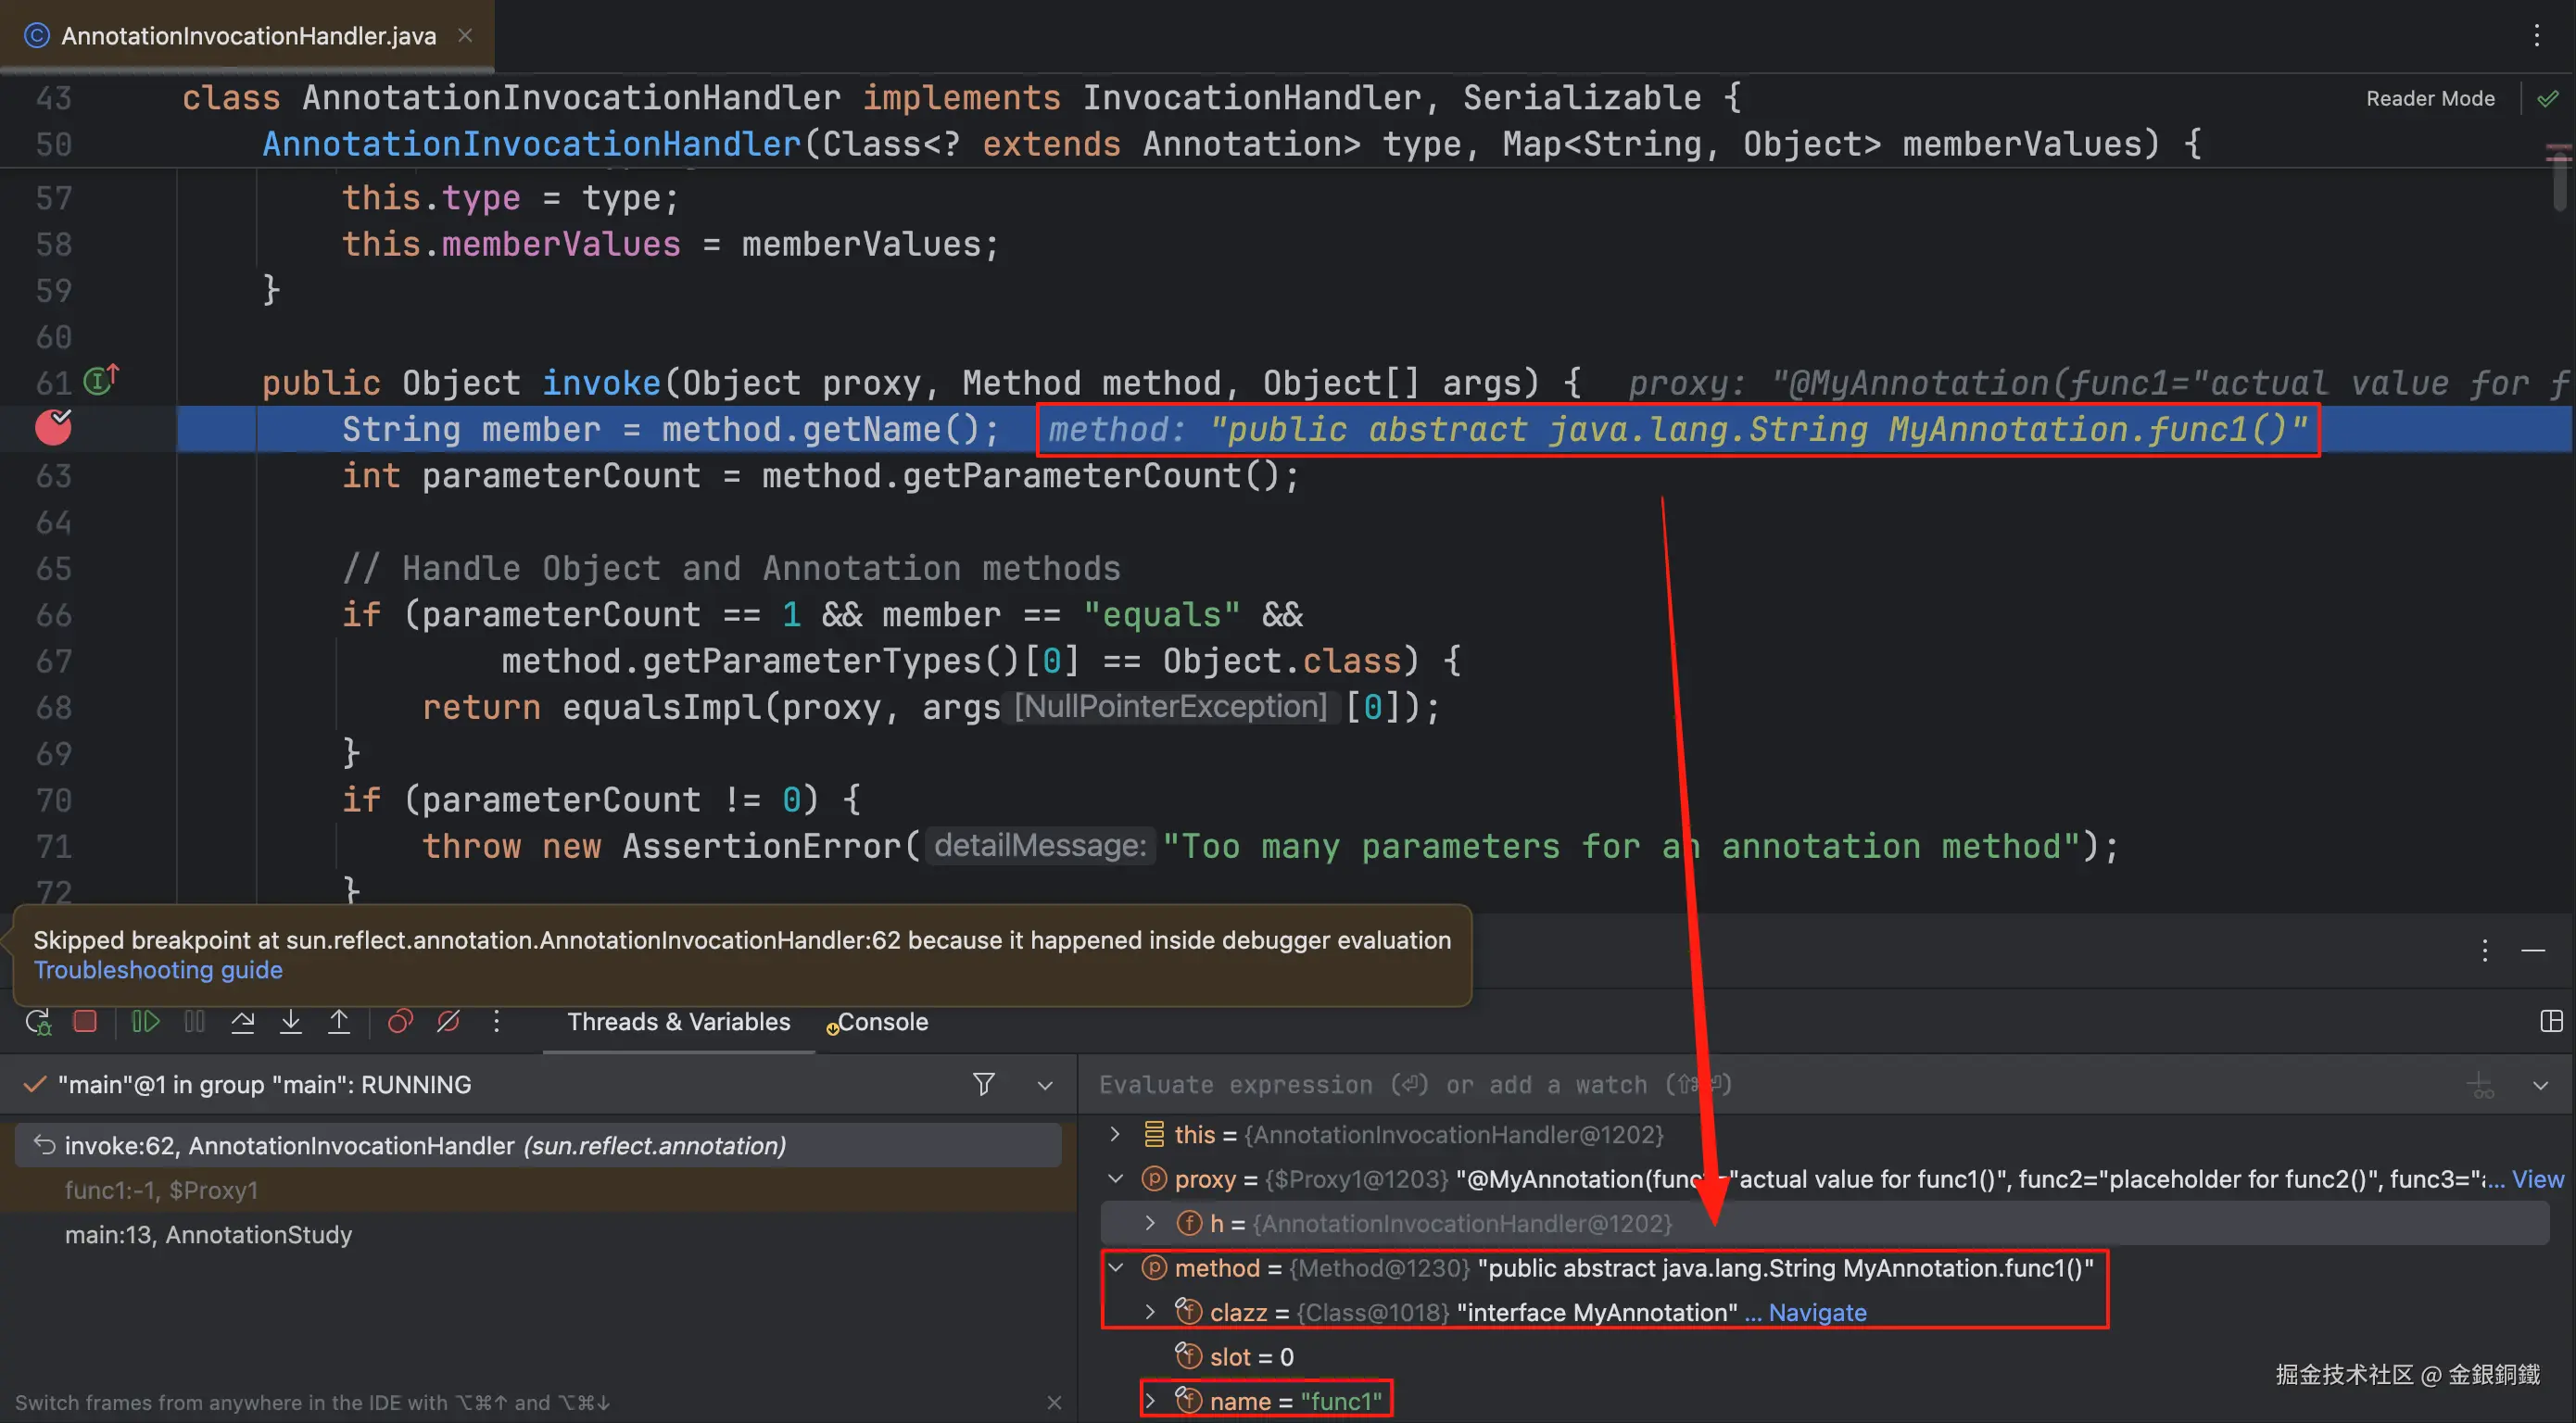Step out of the current method
This screenshot has width=2576, height=1423.
339,1021
